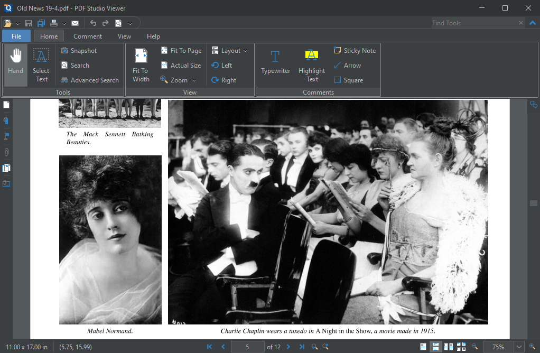Select the Hand tool

16,65
